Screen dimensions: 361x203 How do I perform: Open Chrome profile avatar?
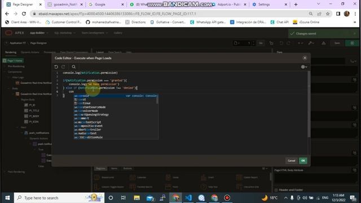pyautogui.click(x=347, y=14)
